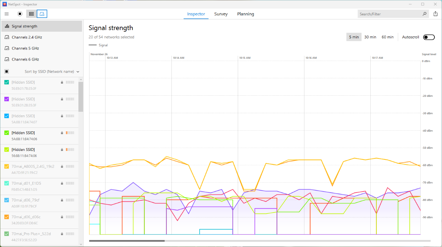The width and height of the screenshot is (442, 247).
Task: Click the horizontal chart scrollbar
Action: pyautogui.click(x=127, y=241)
